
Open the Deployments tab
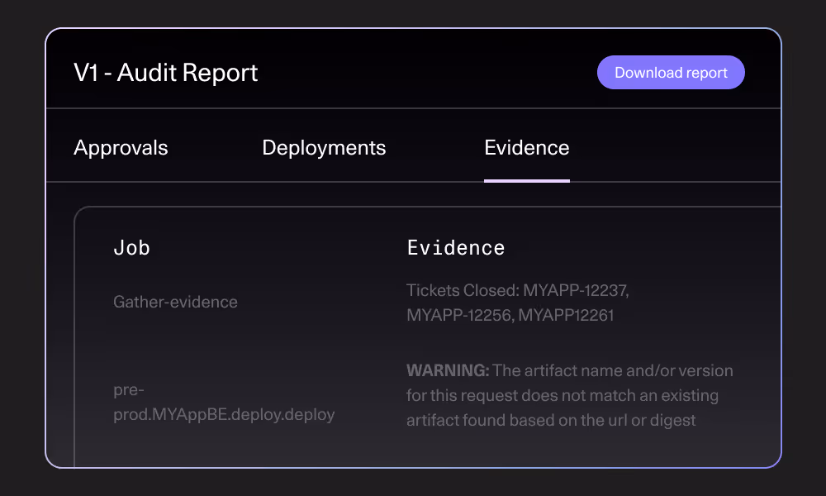click(324, 147)
